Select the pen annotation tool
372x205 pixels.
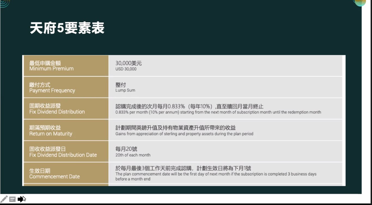coord(4,199)
